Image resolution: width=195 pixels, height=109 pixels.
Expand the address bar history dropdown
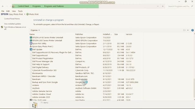click(x=158, y=6)
